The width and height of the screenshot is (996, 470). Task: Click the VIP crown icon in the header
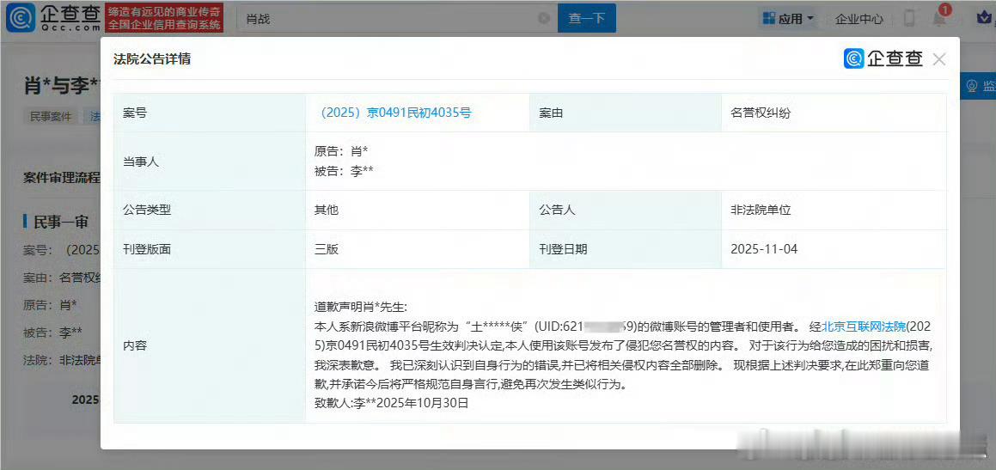coord(984,19)
